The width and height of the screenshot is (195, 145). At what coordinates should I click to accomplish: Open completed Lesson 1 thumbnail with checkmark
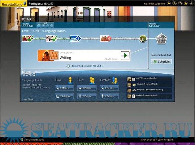[27, 39]
